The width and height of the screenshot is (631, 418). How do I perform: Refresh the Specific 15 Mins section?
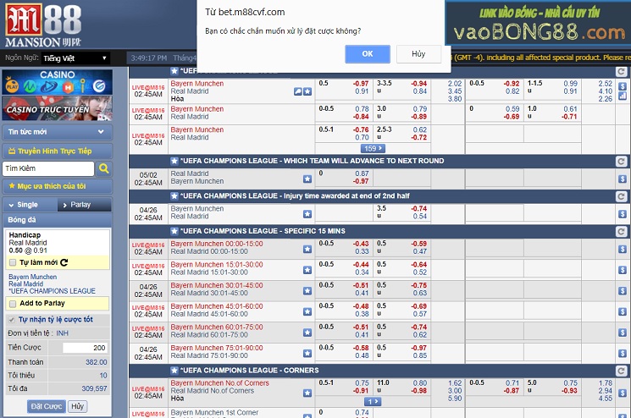622,231
